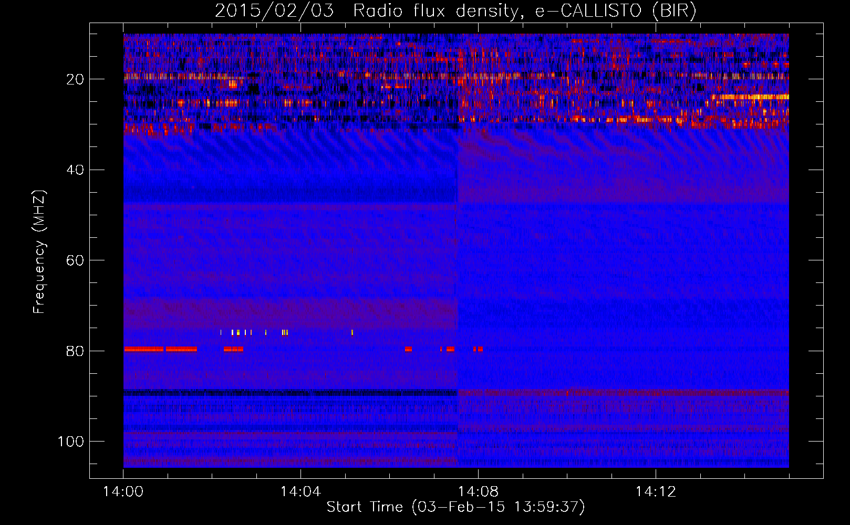This screenshot has width=850, height=525.
Task: Click the "60" frequency tick label
Action: point(75,261)
